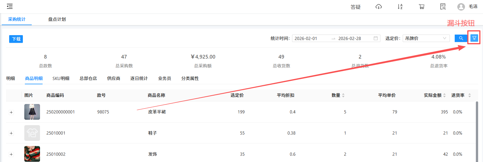The image size is (483, 162).
Task: Click the 下载 download button
Action: point(16,39)
